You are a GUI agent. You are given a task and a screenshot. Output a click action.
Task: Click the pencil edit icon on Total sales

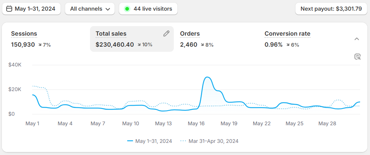(166, 33)
